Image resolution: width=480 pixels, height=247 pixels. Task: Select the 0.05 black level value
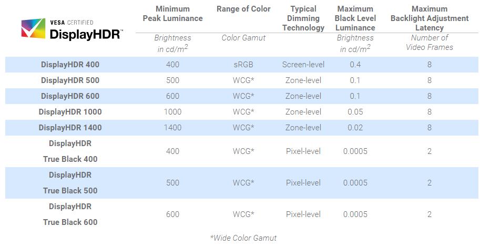(355, 112)
